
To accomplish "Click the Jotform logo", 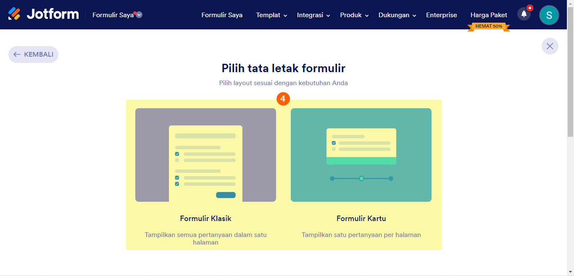I will point(43,14).
